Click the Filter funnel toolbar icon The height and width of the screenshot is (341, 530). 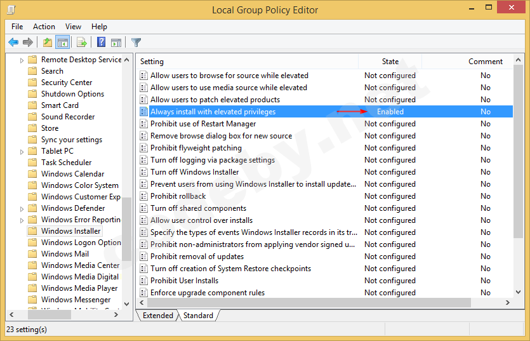[x=136, y=43]
